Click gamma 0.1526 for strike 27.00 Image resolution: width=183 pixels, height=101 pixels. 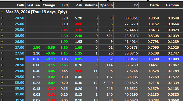click(x=173, y=48)
